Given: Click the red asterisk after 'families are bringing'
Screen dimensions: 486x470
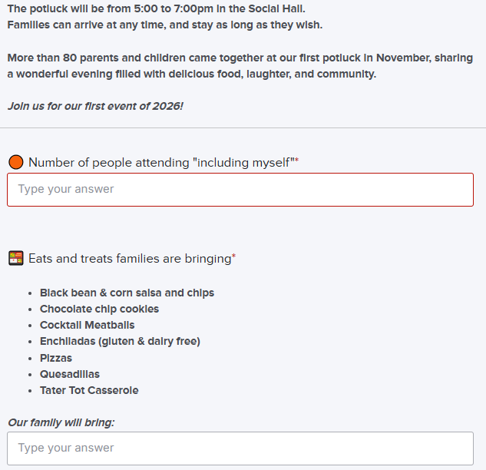Looking at the screenshot, I should tap(233, 257).
